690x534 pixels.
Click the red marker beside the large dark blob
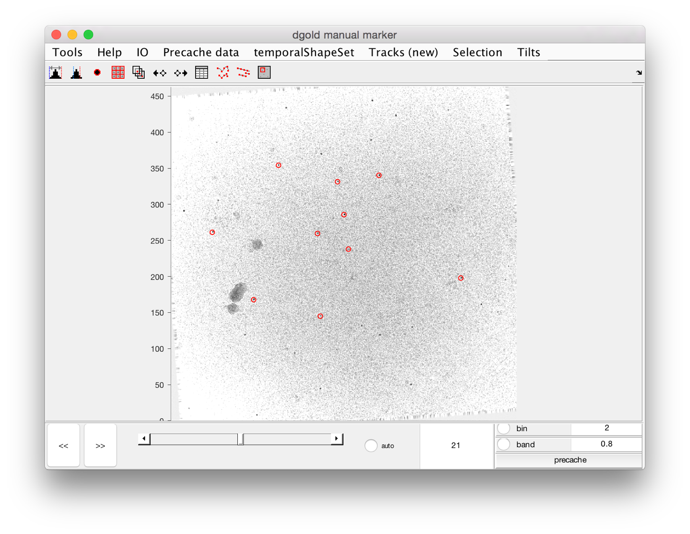[254, 300]
